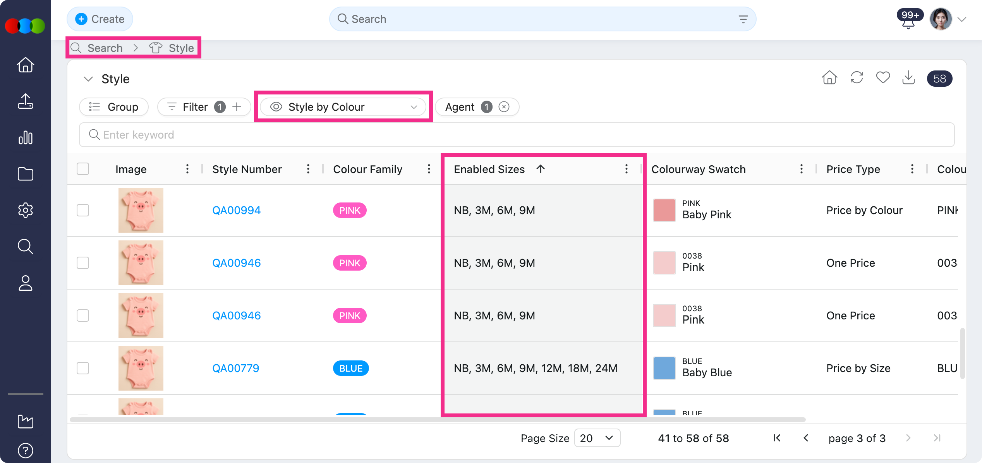The height and width of the screenshot is (463, 982).
Task: Click the home icon in Style panel header
Action: click(x=829, y=78)
